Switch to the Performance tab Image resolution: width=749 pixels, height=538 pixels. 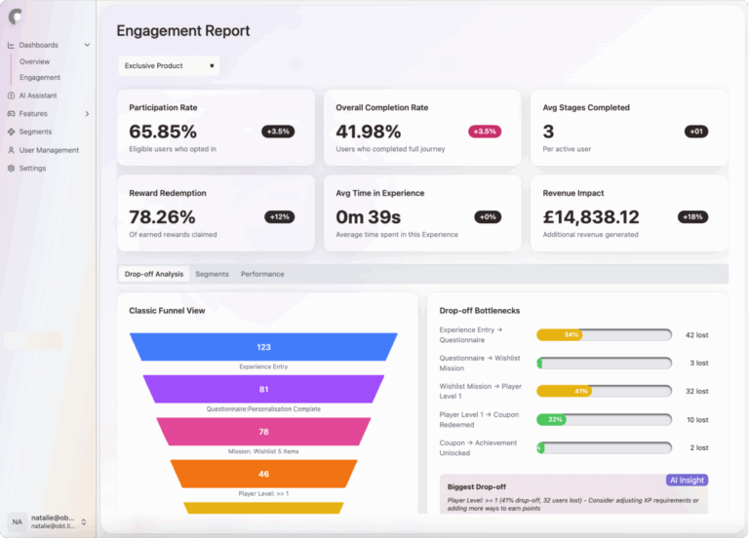point(262,274)
